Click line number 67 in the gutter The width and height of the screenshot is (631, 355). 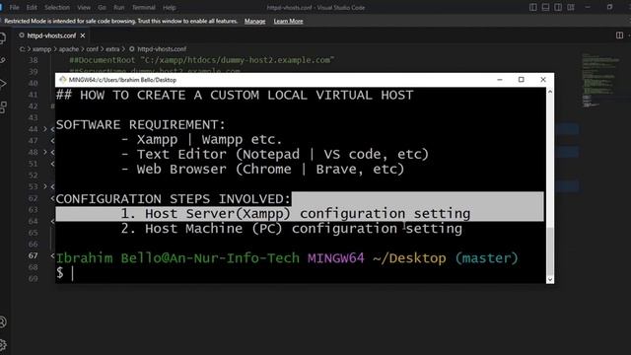pyautogui.click(x=33, y=255)
